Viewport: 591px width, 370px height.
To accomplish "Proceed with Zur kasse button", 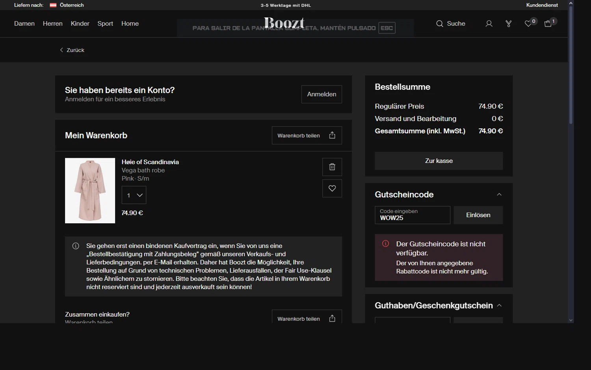I will 439,161.
